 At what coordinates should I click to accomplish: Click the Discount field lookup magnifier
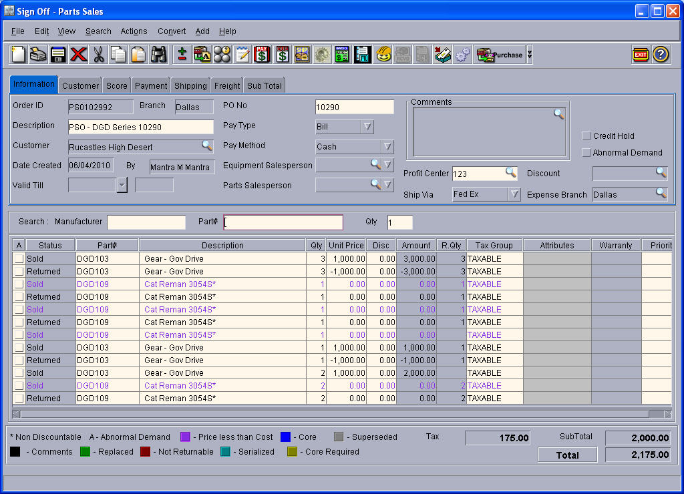pyautogui.click(x=661, y=172)
